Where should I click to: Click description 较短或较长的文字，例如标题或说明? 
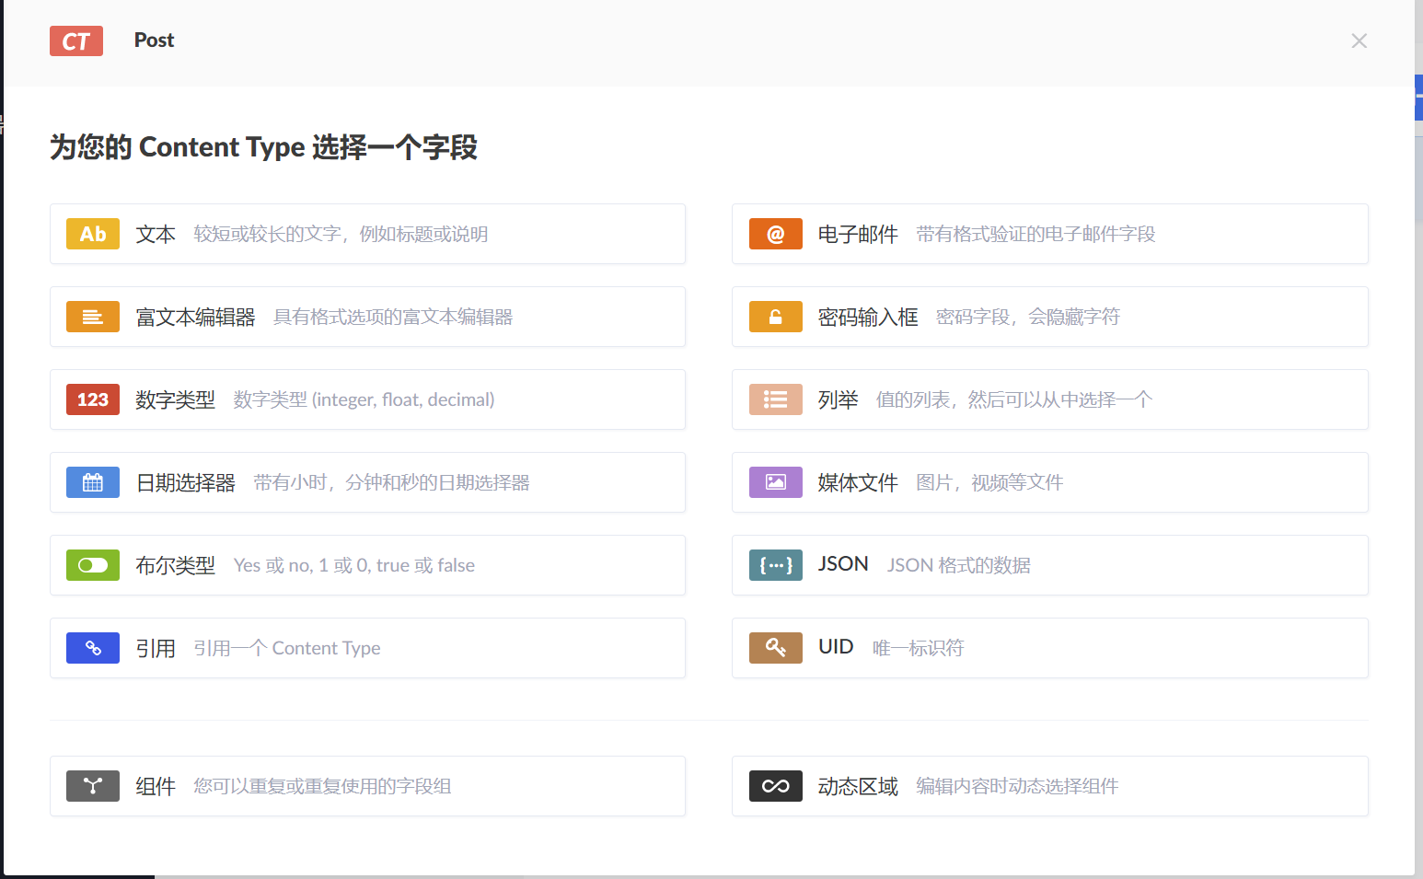pyautogui.click(x=341, y=234)
